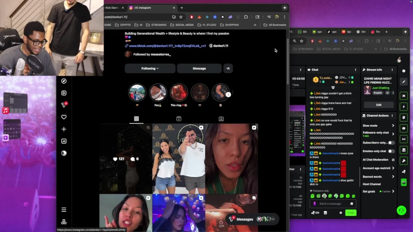Collapse pinned gifters bar in Kick chat
The width and height of the screenshot is (413, 232).
click(333, 88)
